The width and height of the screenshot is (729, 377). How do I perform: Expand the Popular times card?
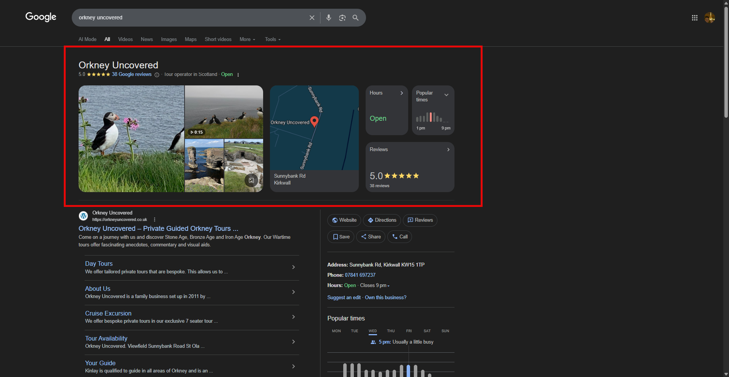coord(433,110)
